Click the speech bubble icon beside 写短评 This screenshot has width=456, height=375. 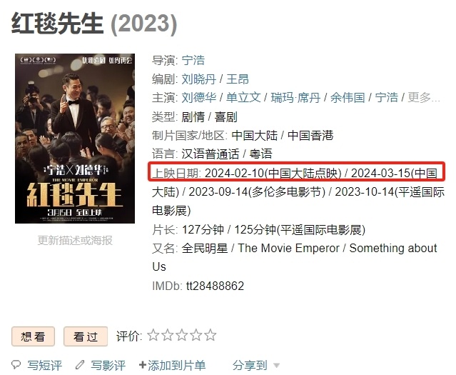tap(16, 364)
